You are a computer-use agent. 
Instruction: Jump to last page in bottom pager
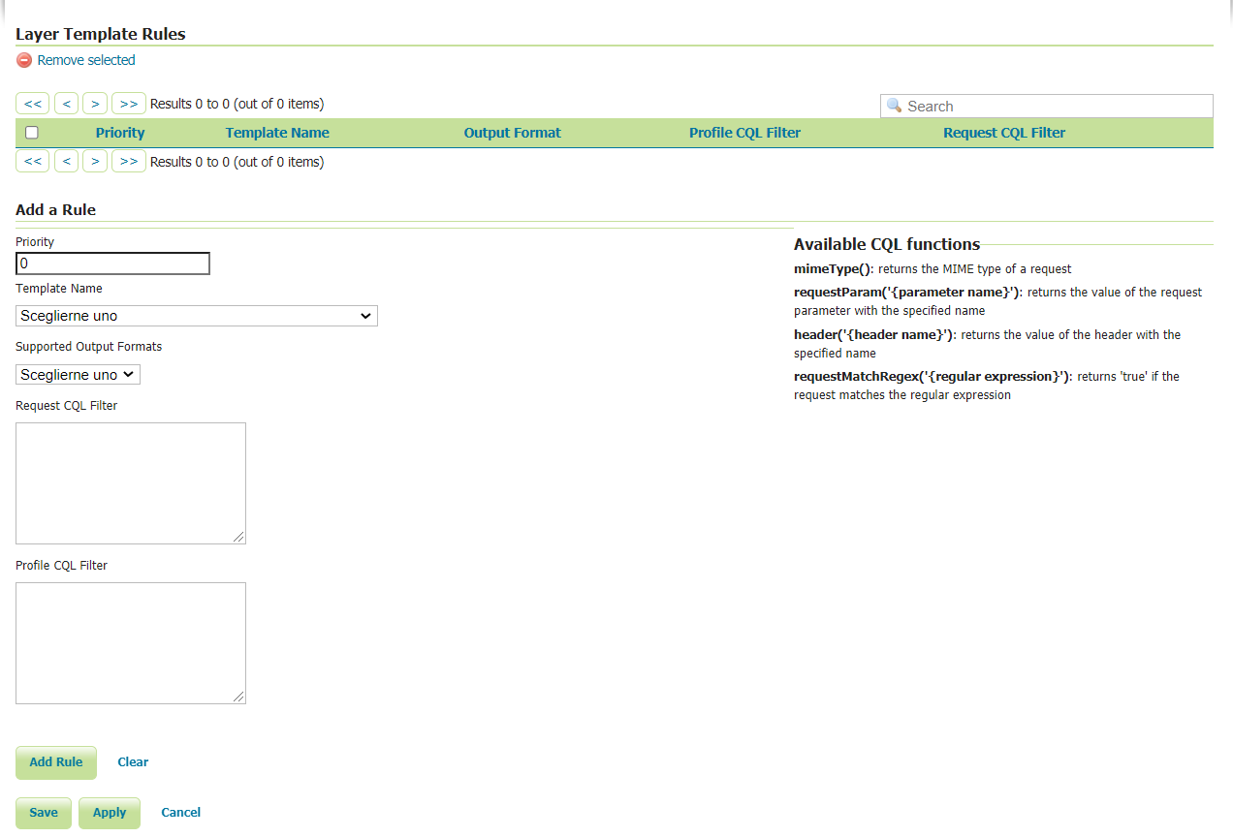coord(128,162)
